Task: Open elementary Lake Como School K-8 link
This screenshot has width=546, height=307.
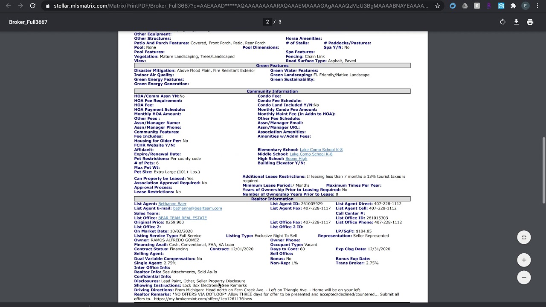Action: coord(321,150)
